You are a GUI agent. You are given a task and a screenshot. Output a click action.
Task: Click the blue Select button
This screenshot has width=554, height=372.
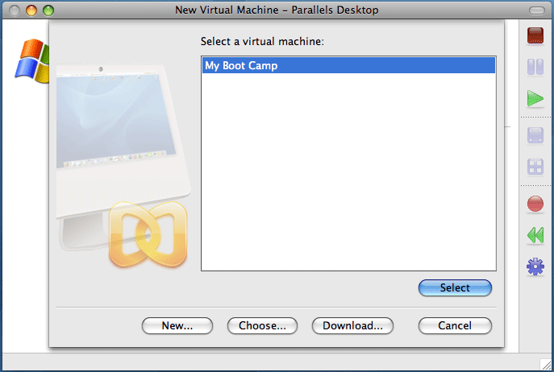pyautogui.click(x=455, y=287)
